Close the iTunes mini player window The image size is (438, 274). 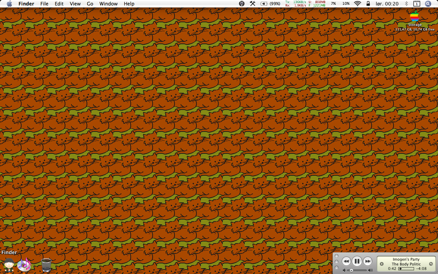[x=336, y=256]
